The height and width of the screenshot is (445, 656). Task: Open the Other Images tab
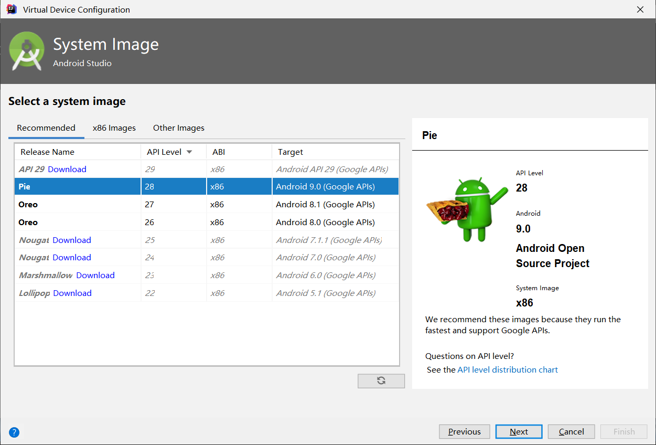point(179,128)
